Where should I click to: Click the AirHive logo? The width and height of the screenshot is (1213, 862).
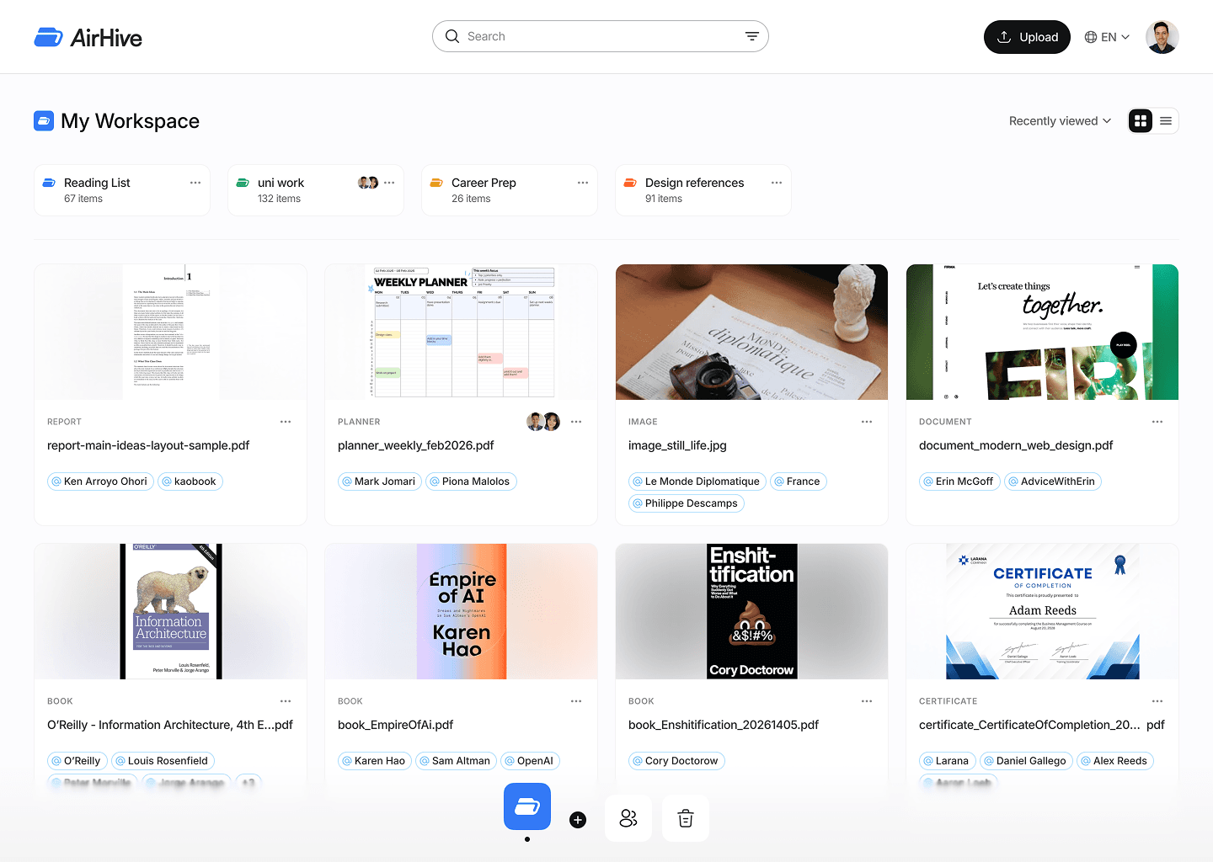[x=88, y=37]
